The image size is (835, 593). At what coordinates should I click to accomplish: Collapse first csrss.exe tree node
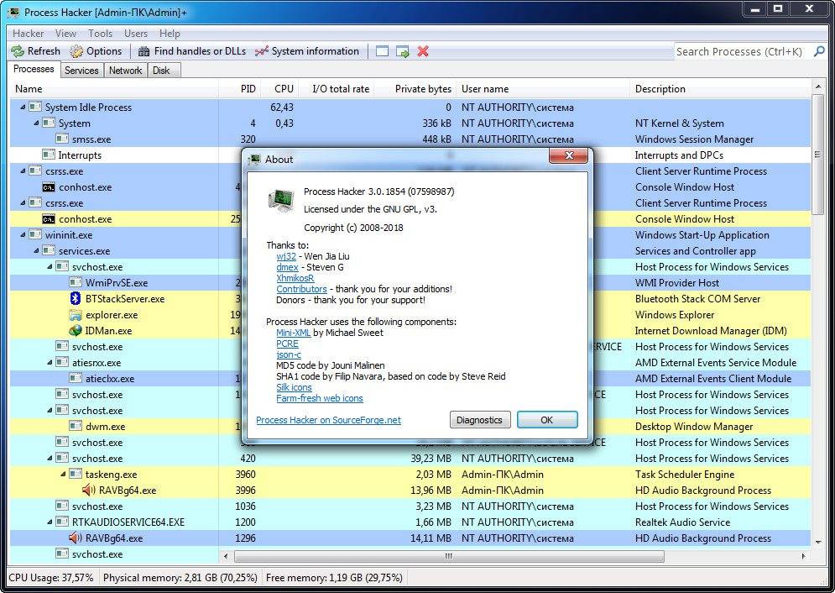pyautogui.click(x=23, y=171)
